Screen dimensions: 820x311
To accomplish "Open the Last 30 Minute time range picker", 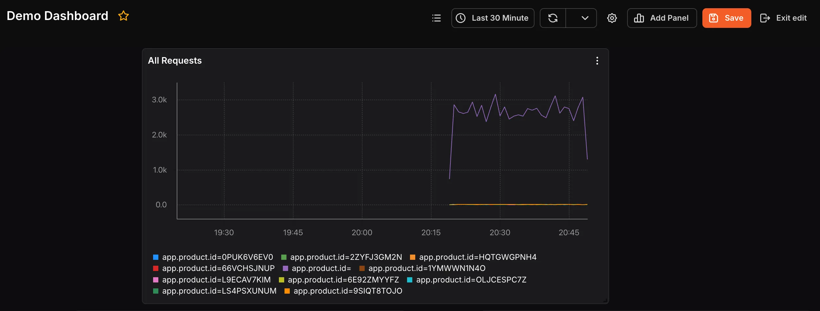I will click(x=493, y=18).
